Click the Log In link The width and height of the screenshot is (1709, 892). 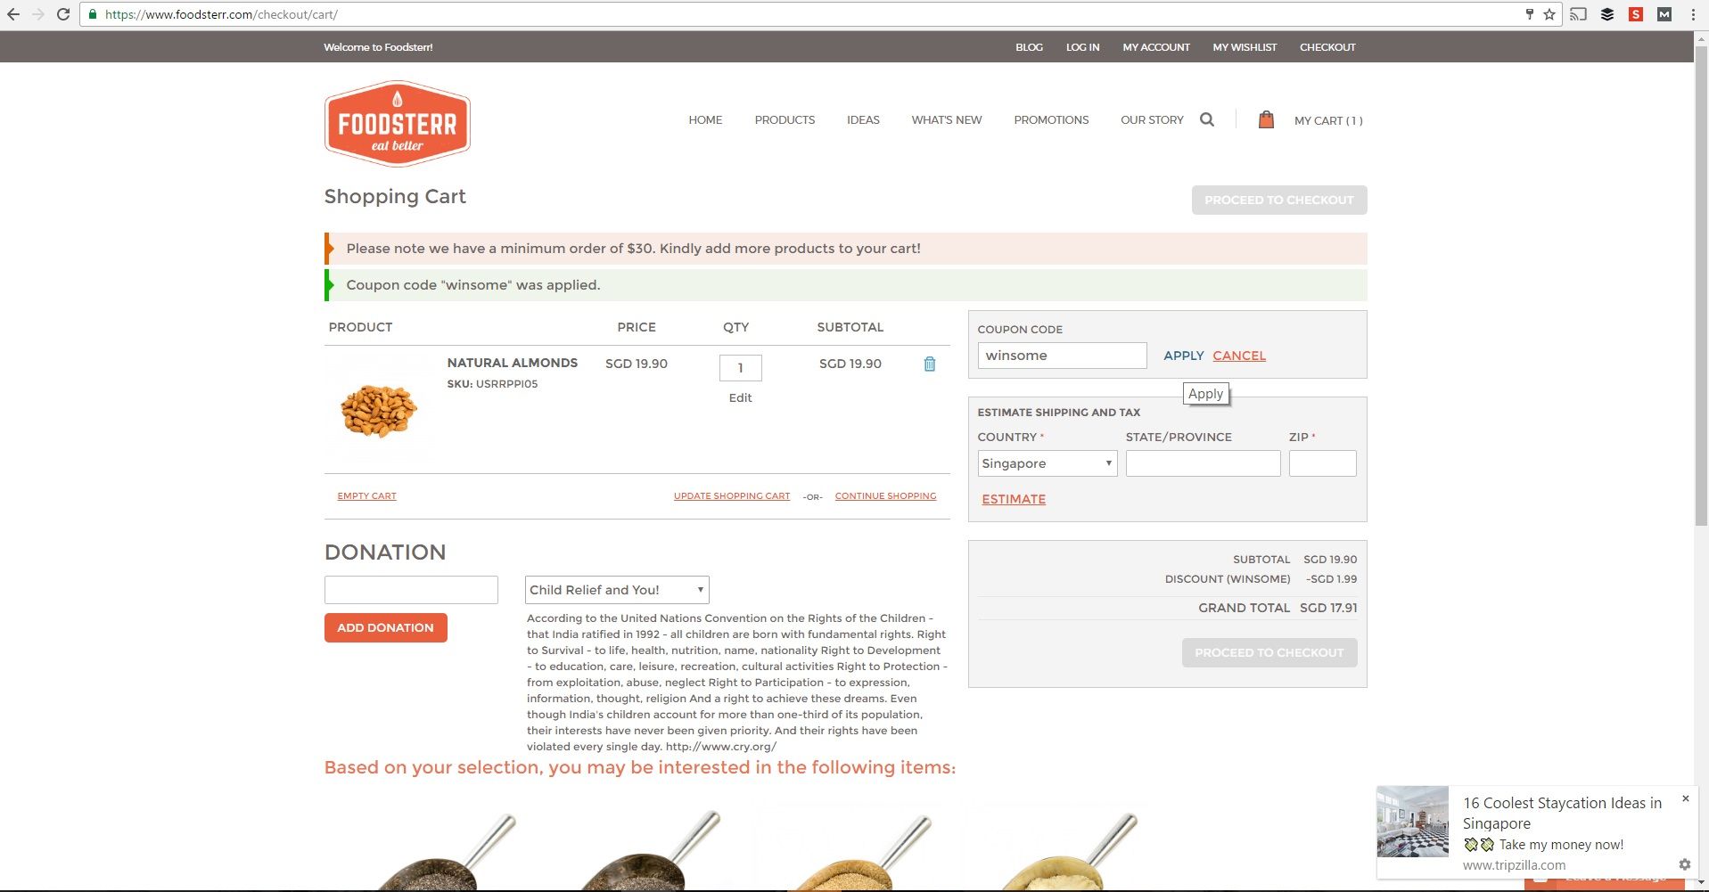[1082, 47]
